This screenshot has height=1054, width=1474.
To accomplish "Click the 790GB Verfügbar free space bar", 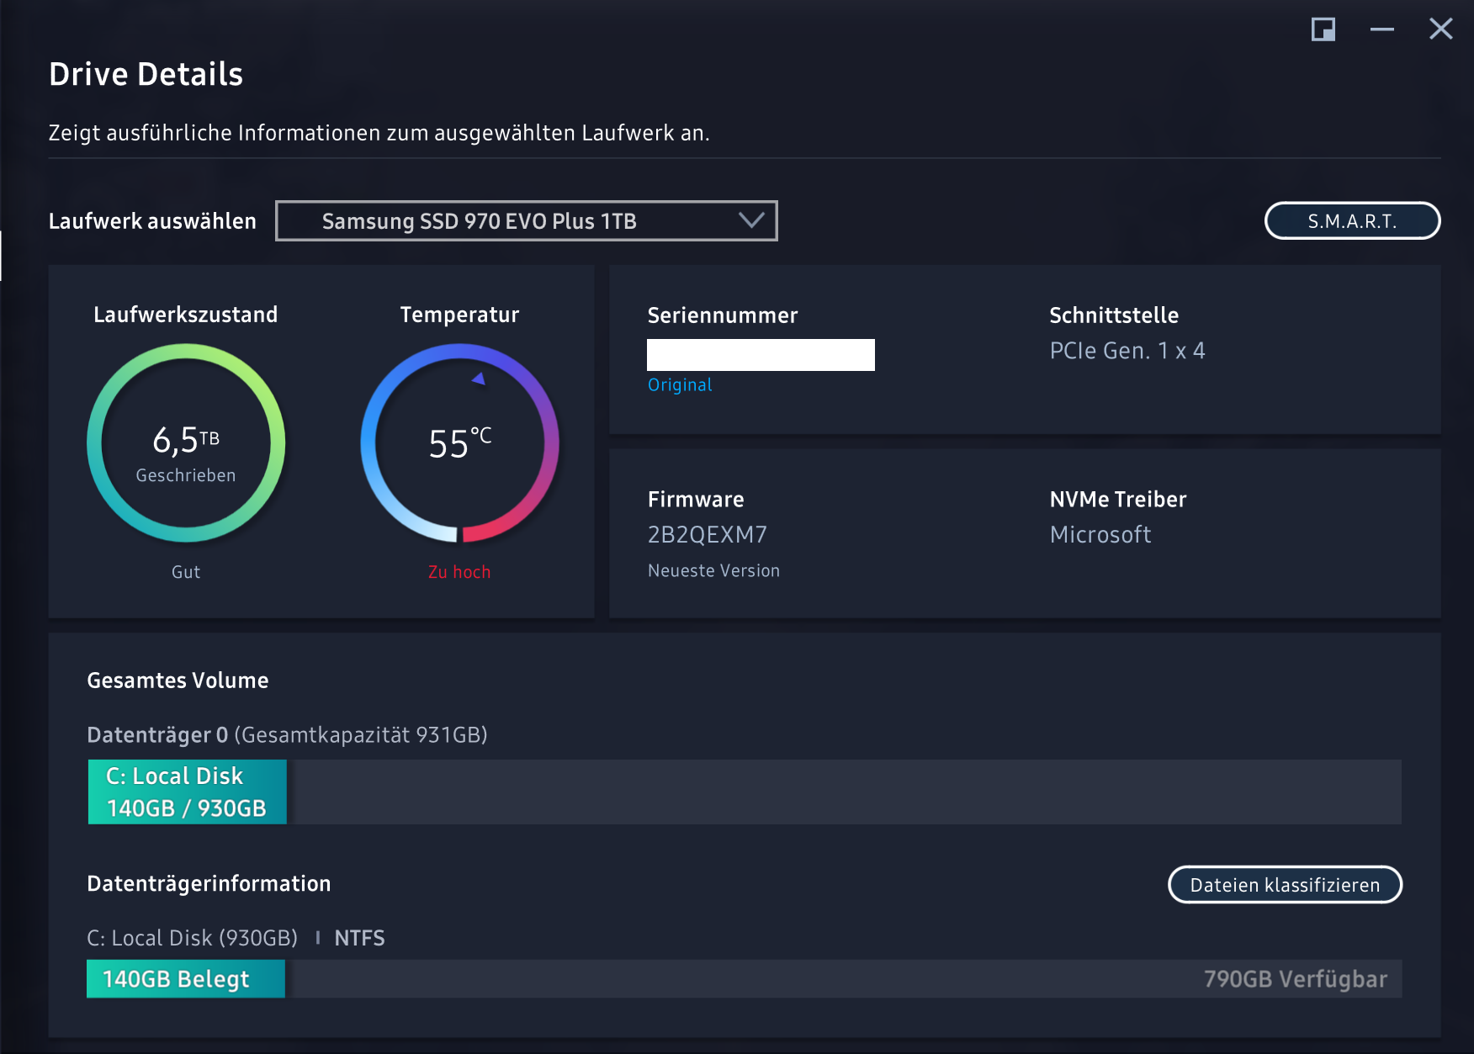I will [x=844, y=979].
